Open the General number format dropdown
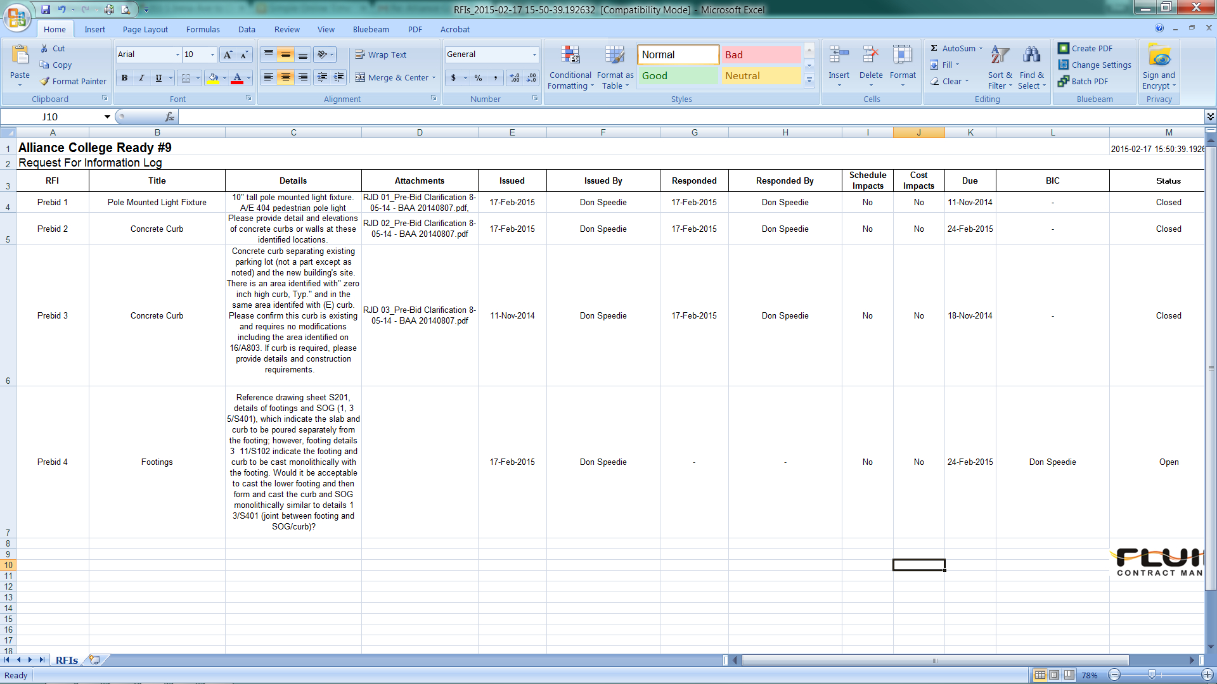Screen dimensions: 1217x684 coord(534,54)
